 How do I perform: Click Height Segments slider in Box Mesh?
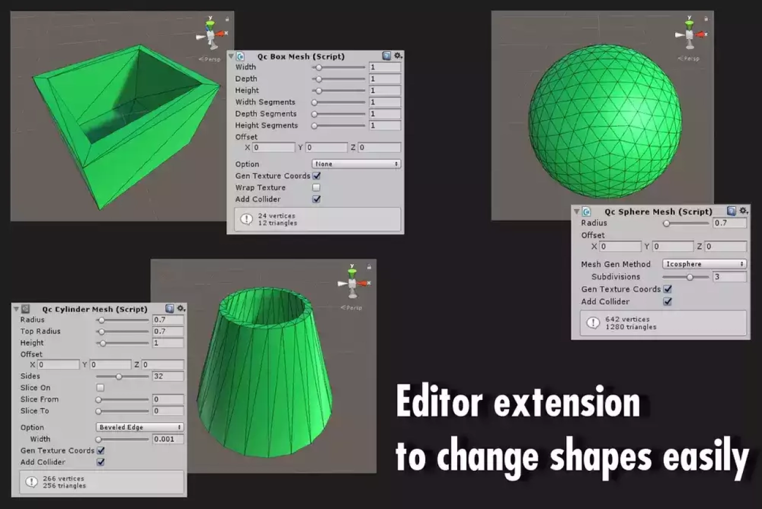coord(339,125)
